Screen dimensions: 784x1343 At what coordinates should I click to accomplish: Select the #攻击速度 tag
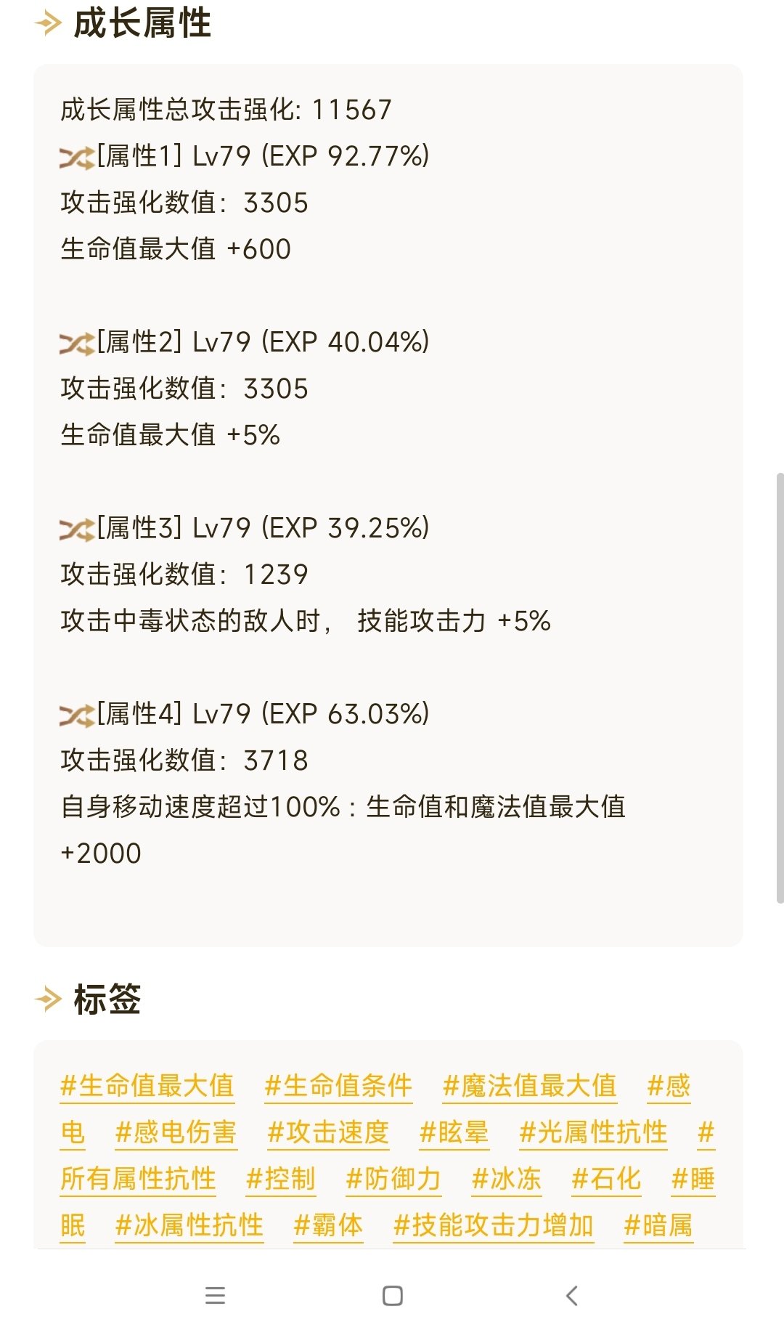(x=328, y=1132)
